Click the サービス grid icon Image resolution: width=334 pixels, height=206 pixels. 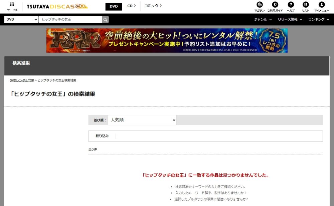(x=12, y=6)
